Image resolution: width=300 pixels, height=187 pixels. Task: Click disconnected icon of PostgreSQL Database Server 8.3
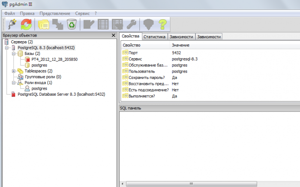13,94
